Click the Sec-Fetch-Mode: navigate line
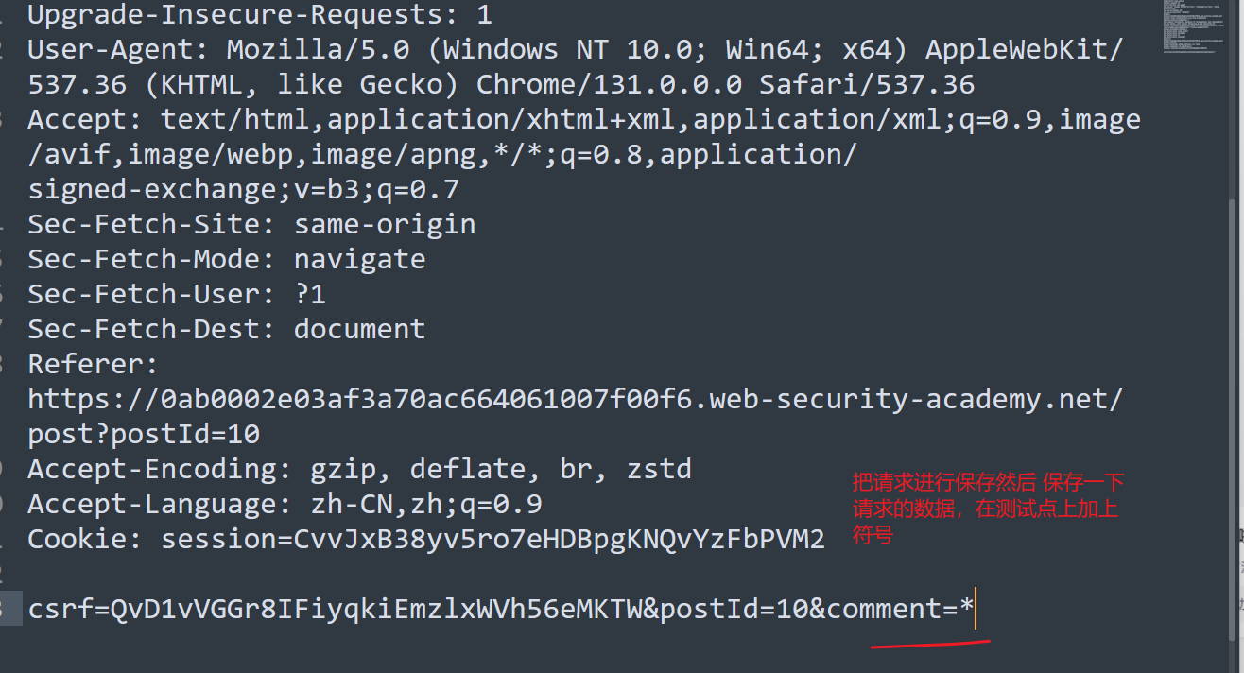 pyautogui.click(x=226, y=260)
